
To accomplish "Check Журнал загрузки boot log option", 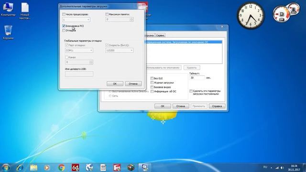I will tap(152, 83).
